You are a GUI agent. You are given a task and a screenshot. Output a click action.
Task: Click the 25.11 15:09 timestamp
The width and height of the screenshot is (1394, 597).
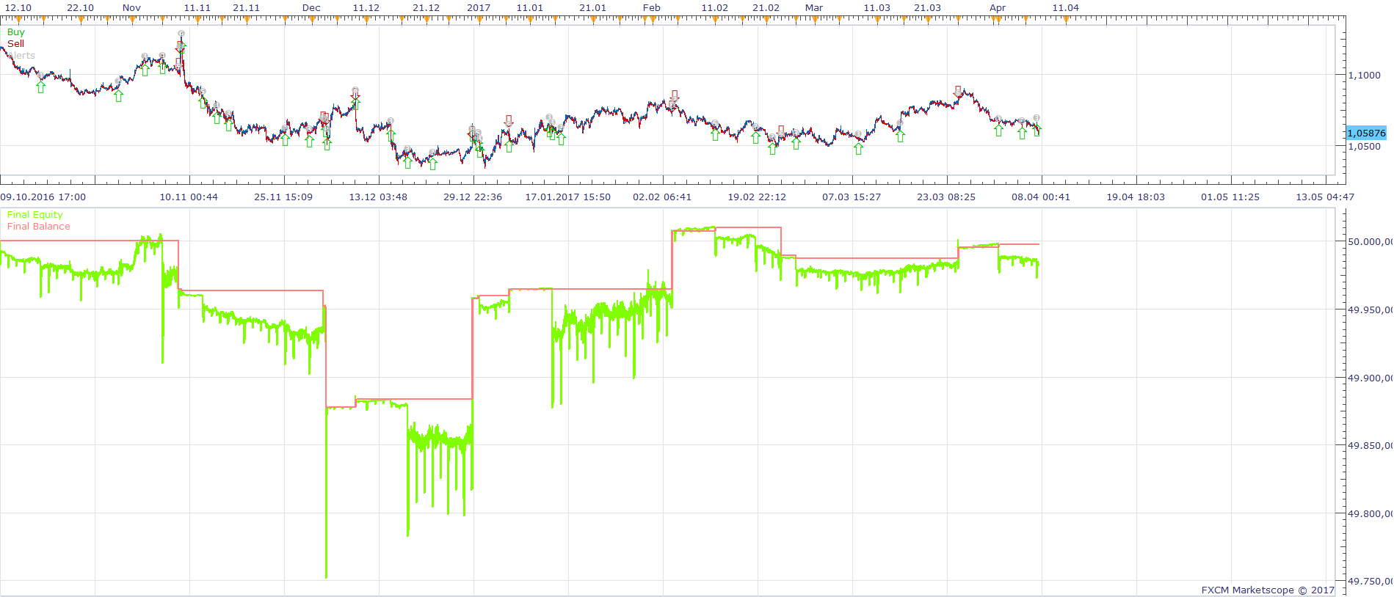pos(283,197)
